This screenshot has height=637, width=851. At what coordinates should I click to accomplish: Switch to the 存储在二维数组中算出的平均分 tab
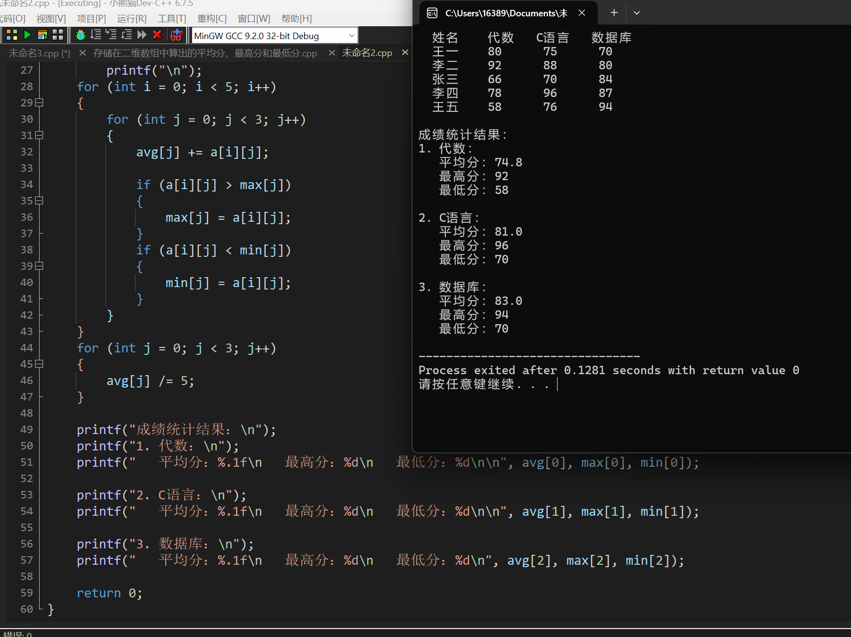click(x=205, y=53)
